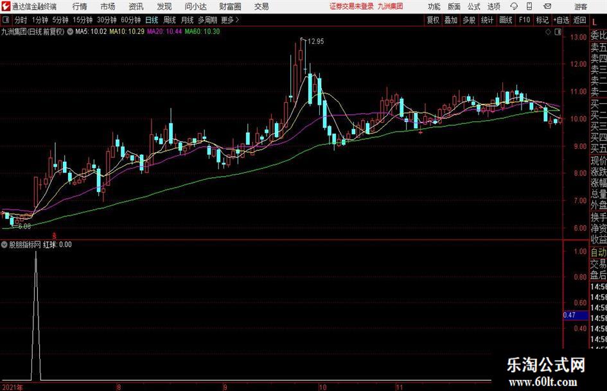This screenshot has width=607, height=391.
Task: Click the MA10: 10.29 label
Action: (127, 31)
